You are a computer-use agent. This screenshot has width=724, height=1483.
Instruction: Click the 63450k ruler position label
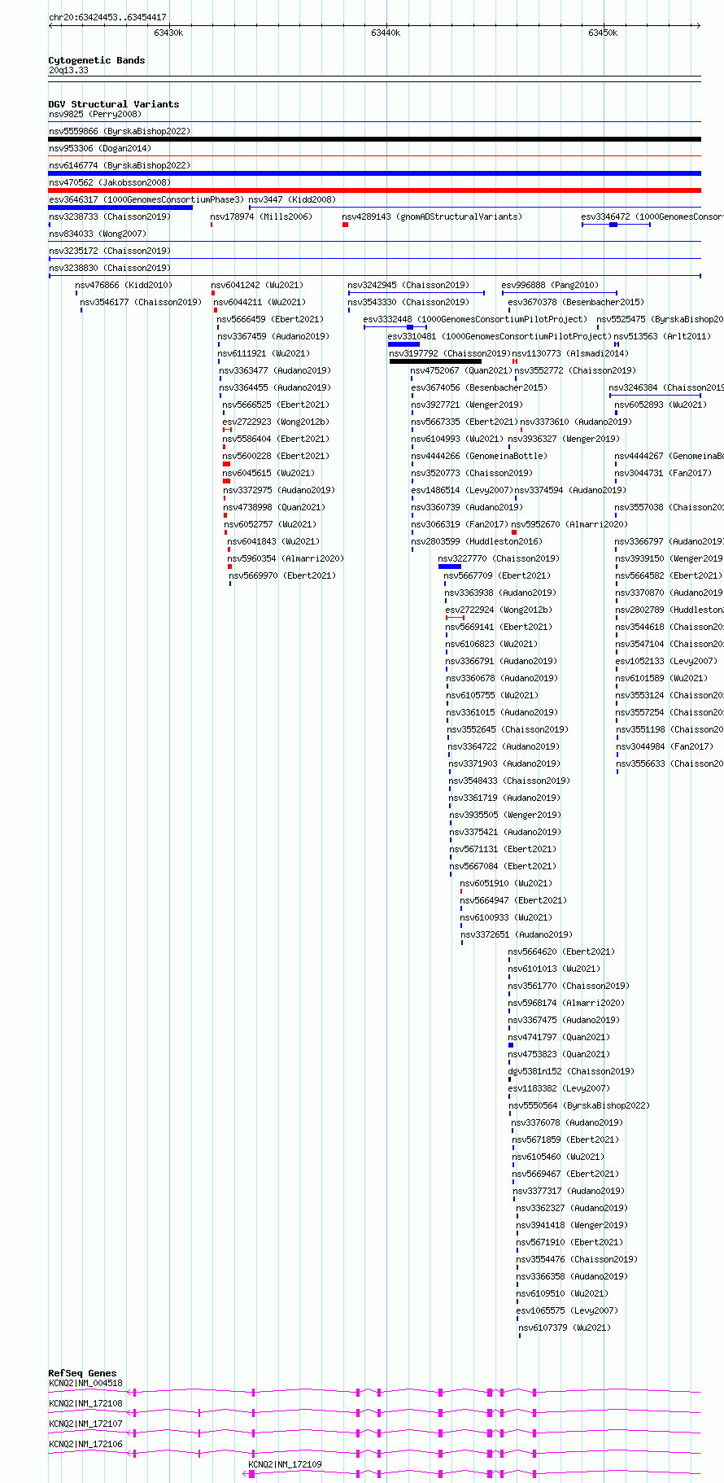603,33
